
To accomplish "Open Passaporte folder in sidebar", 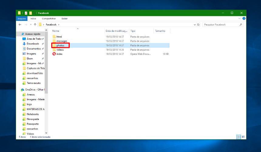I will pos(33,124).
